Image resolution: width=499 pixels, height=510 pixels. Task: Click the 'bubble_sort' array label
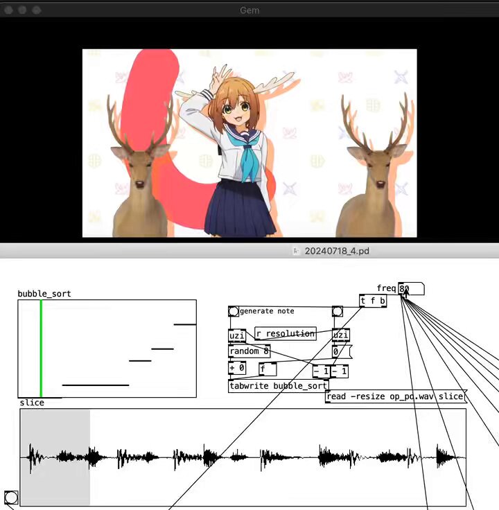(x=44, y=294)
